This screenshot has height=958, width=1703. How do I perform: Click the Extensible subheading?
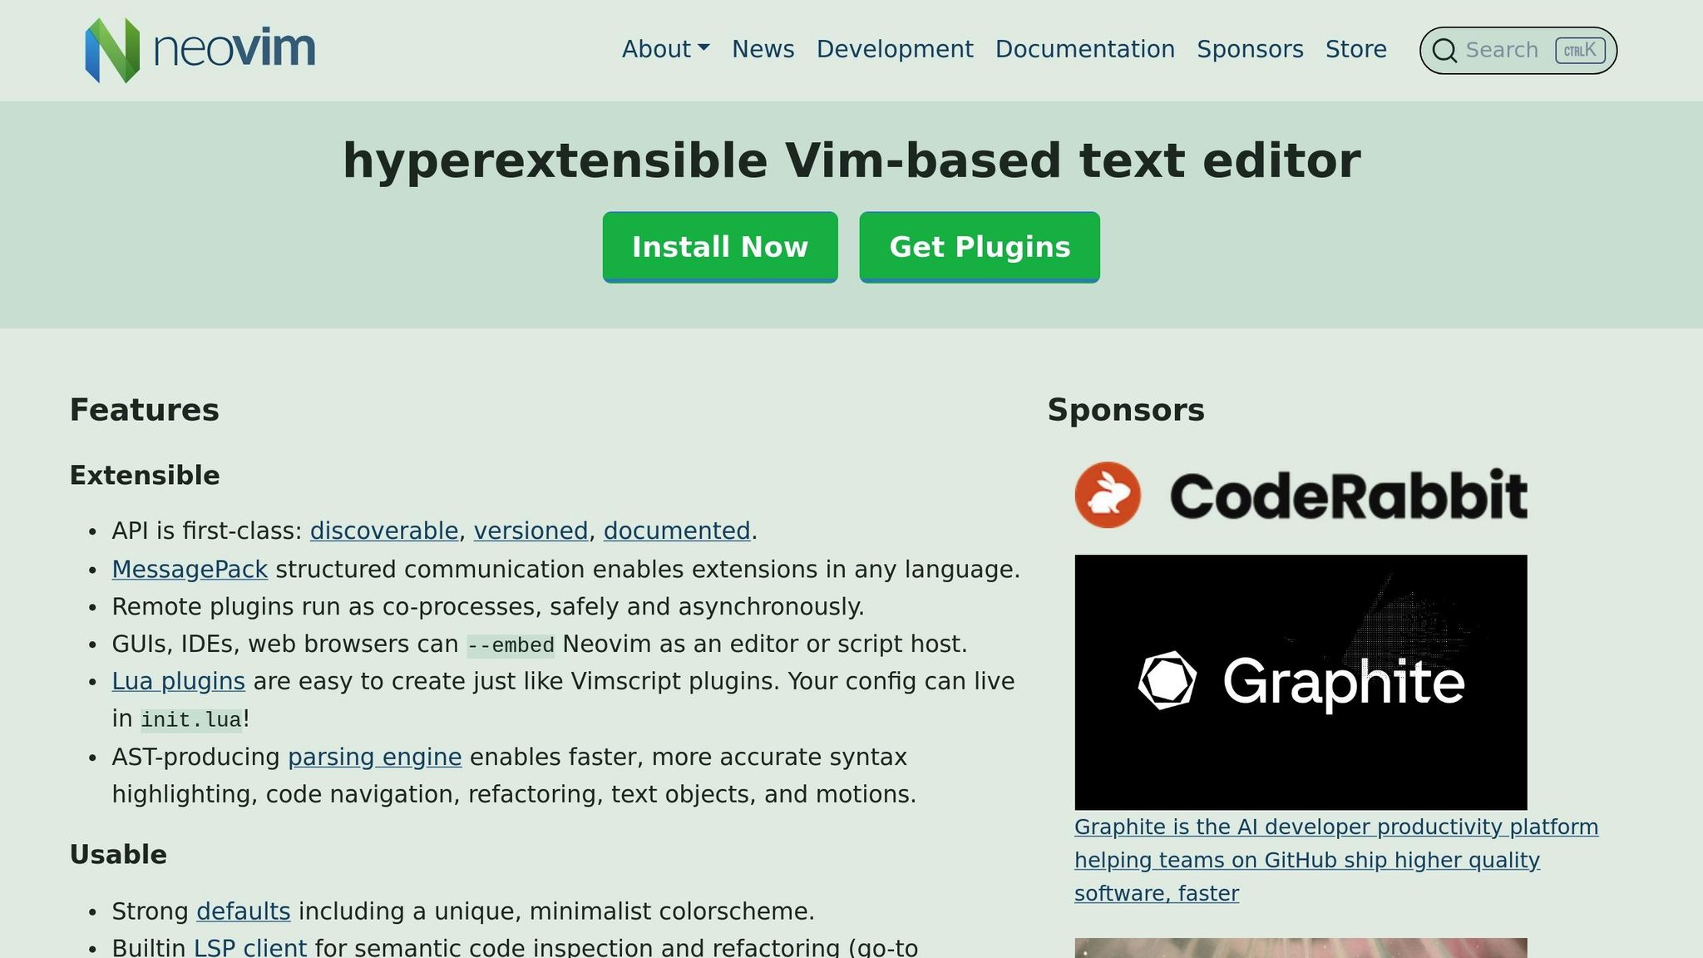[145, 476]
